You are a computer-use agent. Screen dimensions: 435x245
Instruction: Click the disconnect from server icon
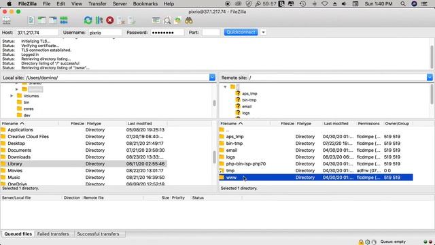[x=121, y=20]
